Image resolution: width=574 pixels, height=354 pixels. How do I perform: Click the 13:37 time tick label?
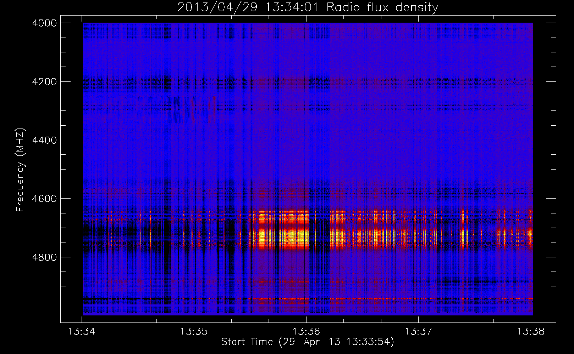pos(418,331)
